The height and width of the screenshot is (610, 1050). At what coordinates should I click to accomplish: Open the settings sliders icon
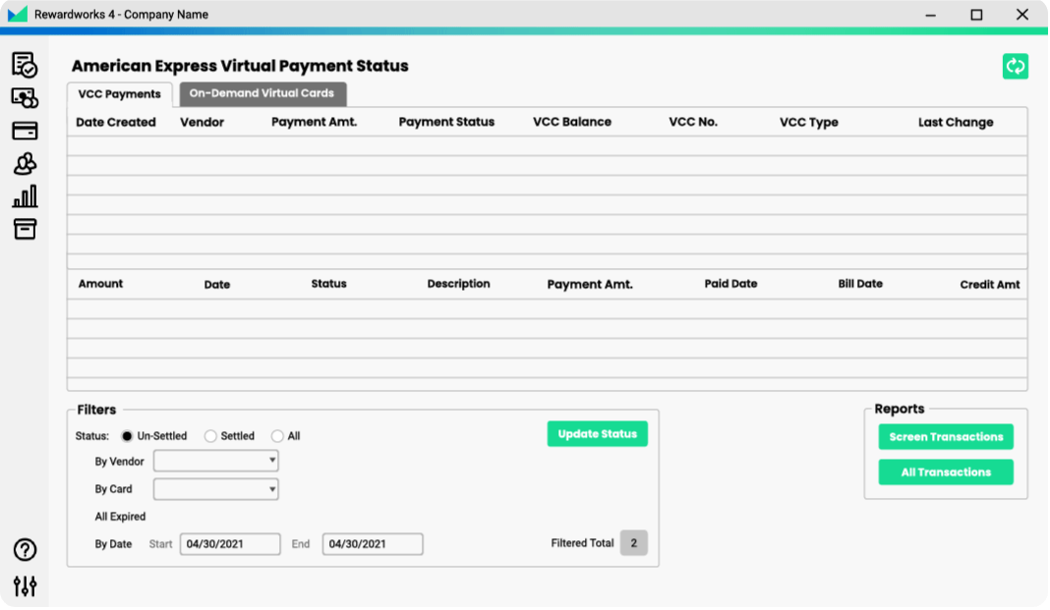point(25,586)
